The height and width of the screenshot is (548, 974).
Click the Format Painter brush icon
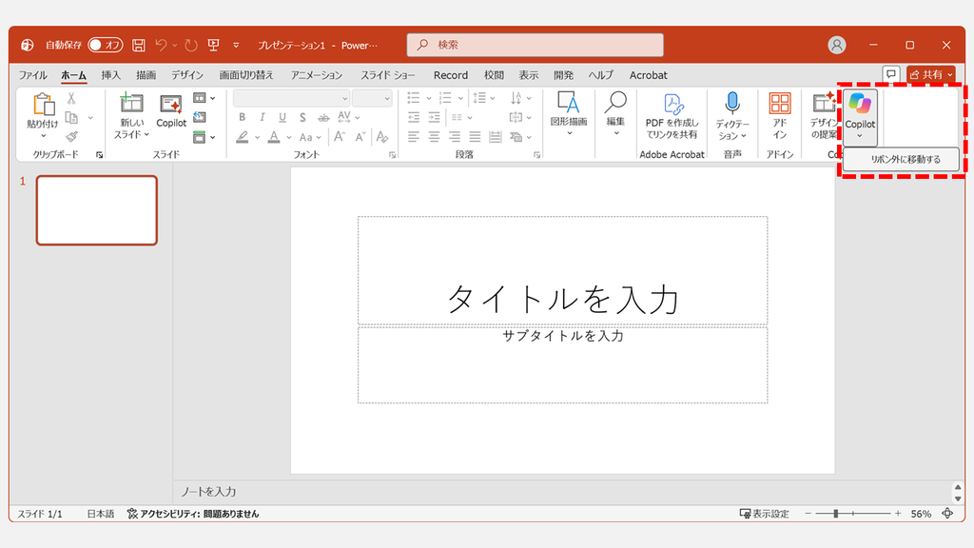click(x=71, y=137)
